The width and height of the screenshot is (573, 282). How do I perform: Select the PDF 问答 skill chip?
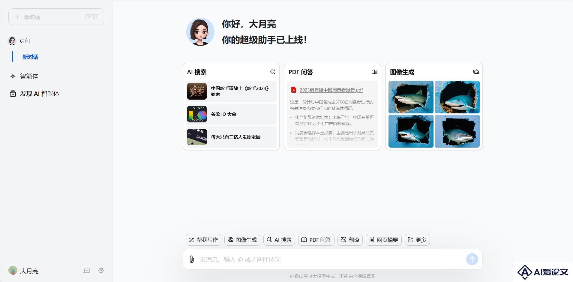(316, 240)
